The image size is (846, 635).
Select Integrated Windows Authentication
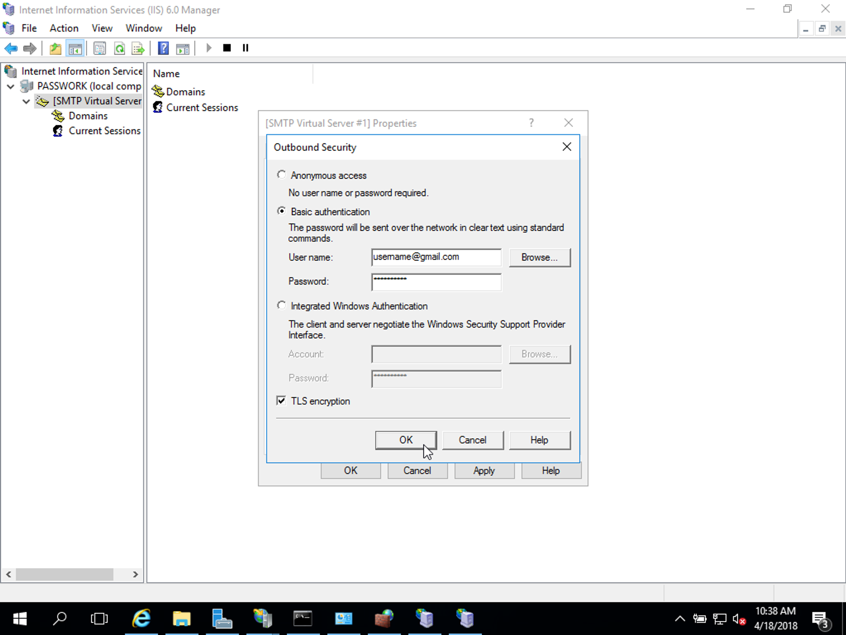281,305
